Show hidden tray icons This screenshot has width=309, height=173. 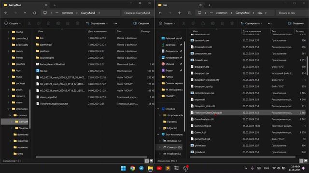coord(246,168)
